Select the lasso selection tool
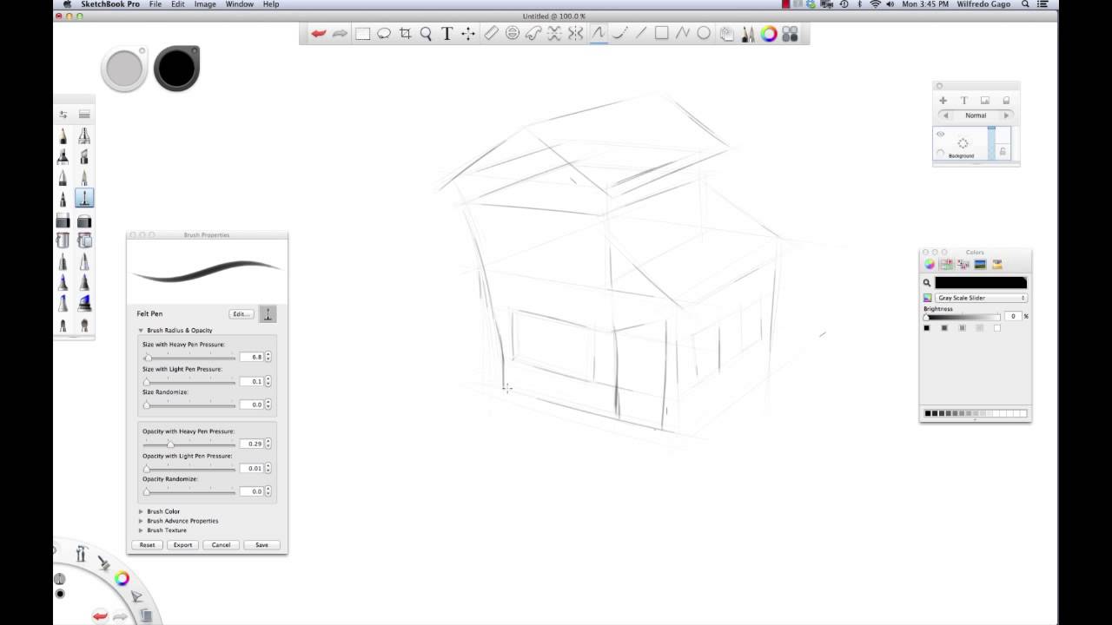The height and width of the screenshot is (625, 1112). coord(383,34)
